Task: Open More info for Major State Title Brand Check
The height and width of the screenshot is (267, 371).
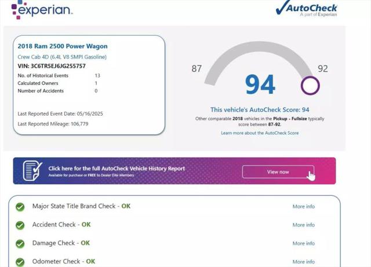Action: (x=304, y=206)
